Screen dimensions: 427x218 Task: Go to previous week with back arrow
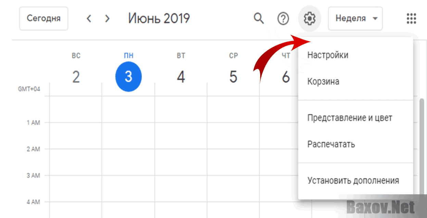tap(89, 19)
